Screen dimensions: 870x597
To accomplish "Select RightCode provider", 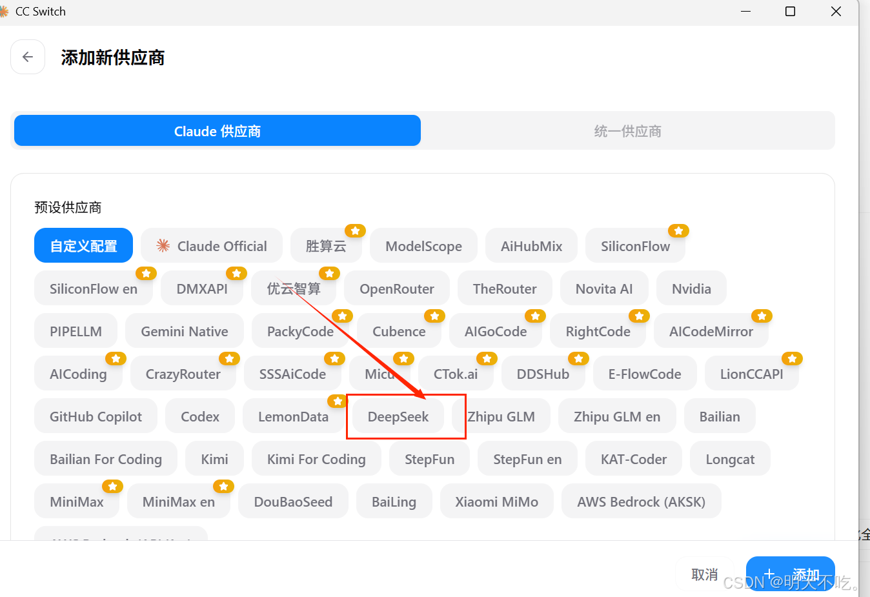I will click(x=598, y=331).
